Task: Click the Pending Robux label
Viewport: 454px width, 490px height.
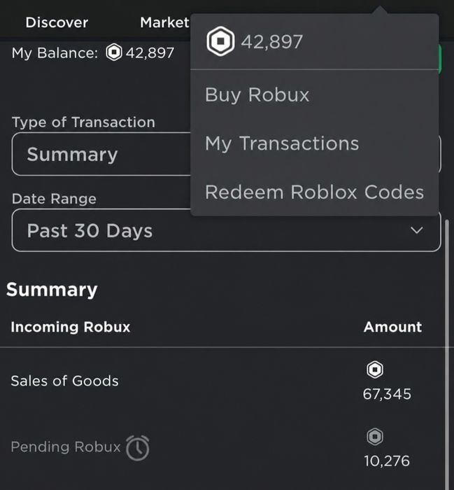Action: 66,447
